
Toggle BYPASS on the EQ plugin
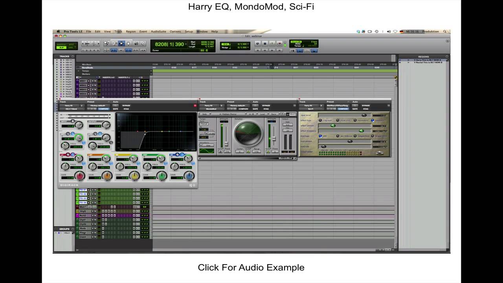click(x=126, y=105)
